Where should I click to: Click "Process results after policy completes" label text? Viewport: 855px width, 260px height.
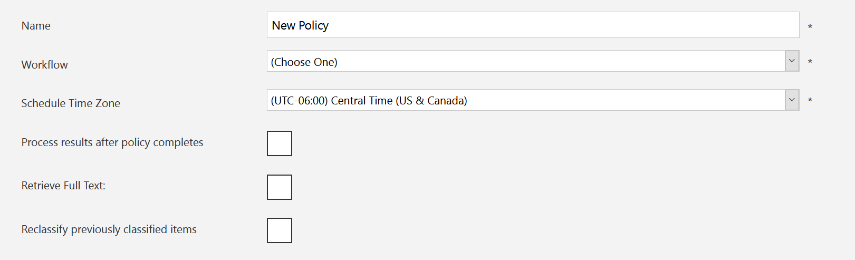point(112,142)
